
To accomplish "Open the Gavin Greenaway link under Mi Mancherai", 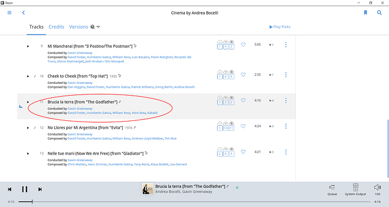I will click(x=80, y=53).
